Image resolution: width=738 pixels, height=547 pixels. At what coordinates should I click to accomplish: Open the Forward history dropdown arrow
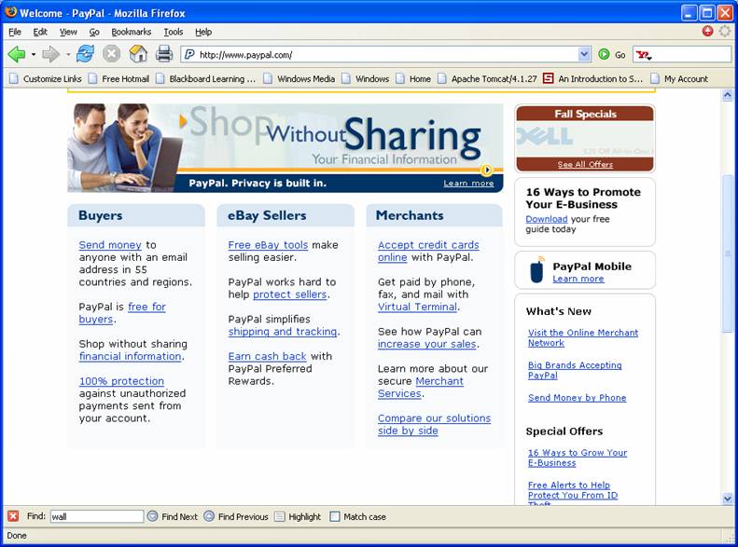tap(68, 54)
